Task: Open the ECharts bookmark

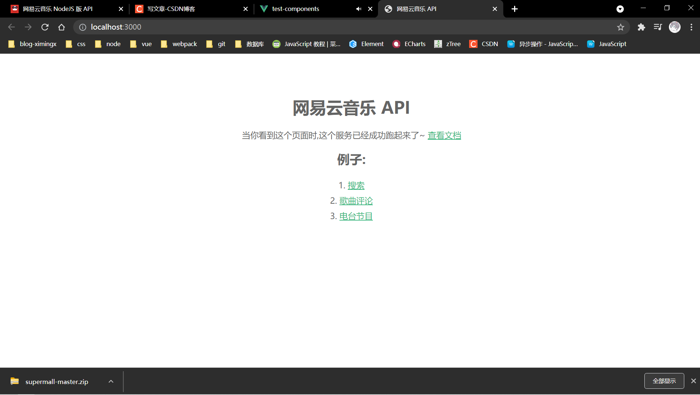Action: click(409, 44)
